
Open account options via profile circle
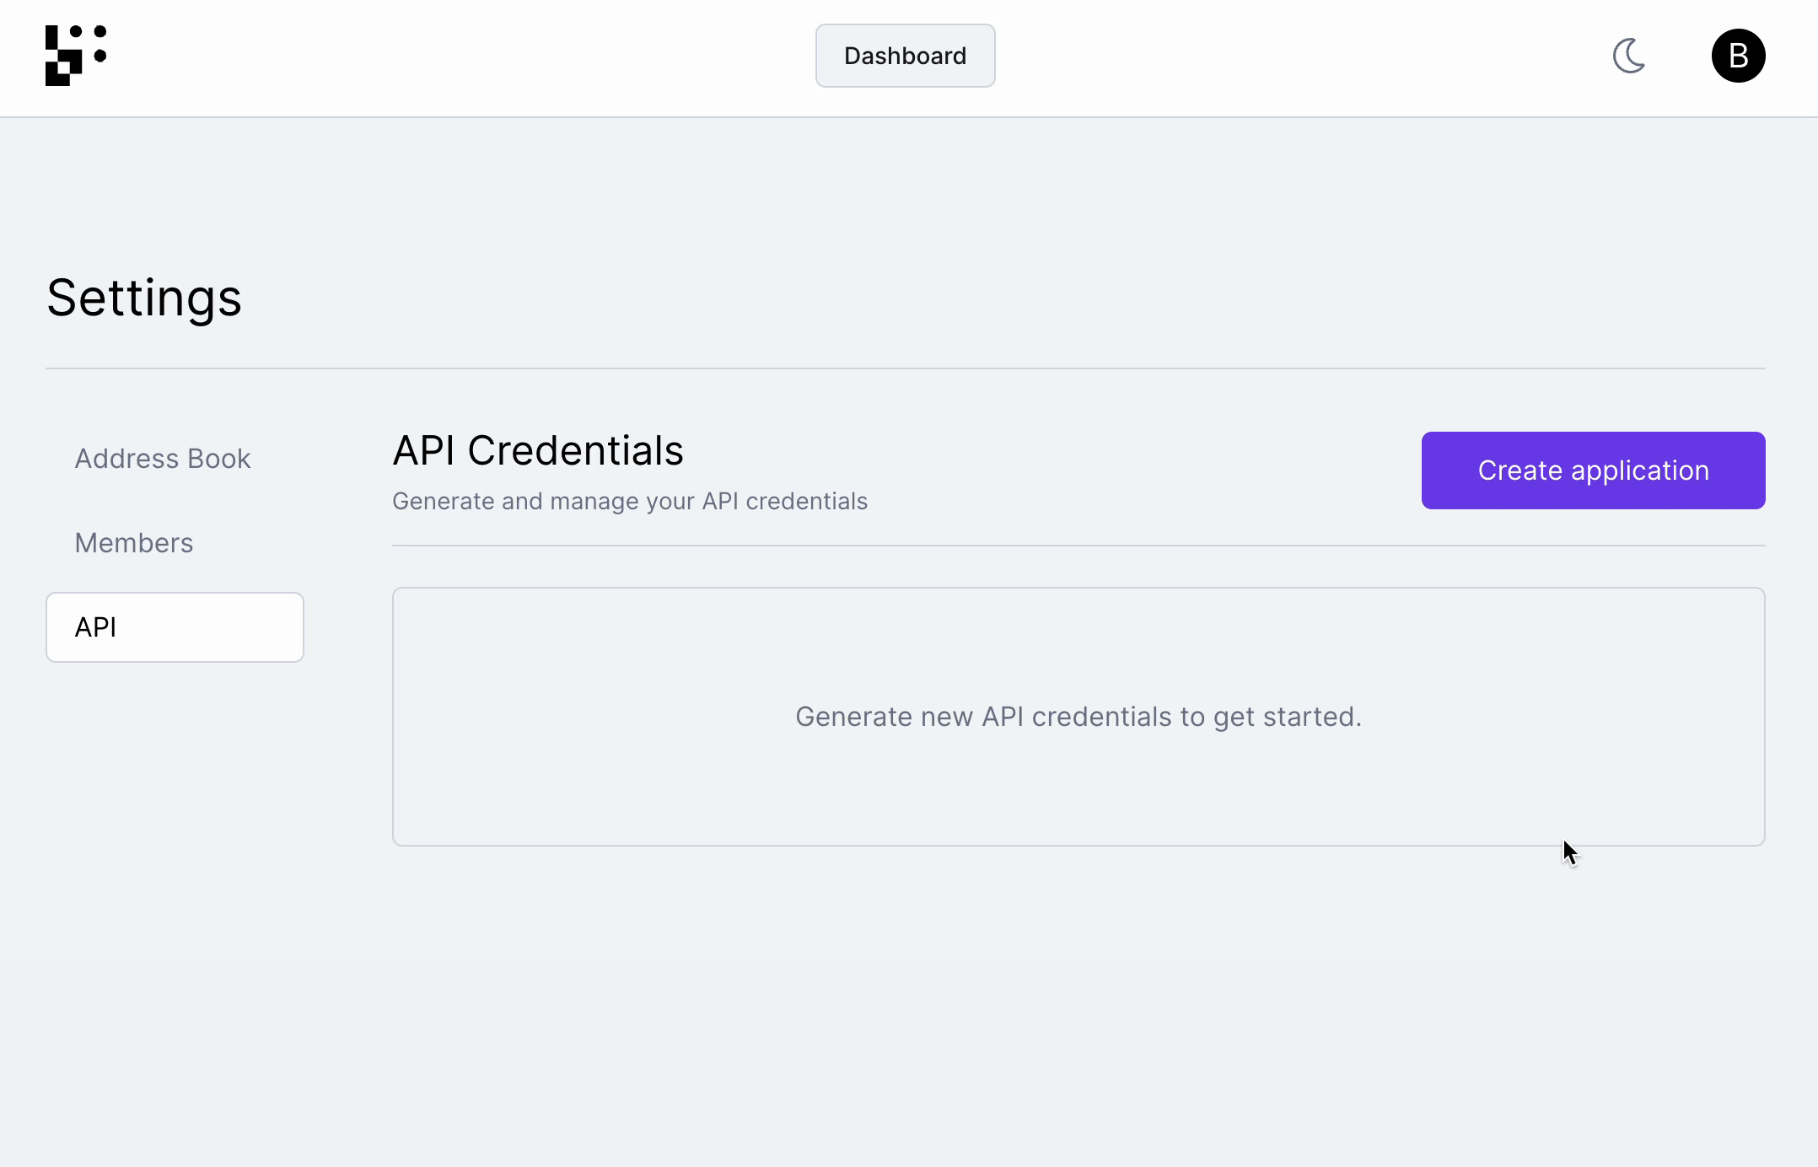1738,56
